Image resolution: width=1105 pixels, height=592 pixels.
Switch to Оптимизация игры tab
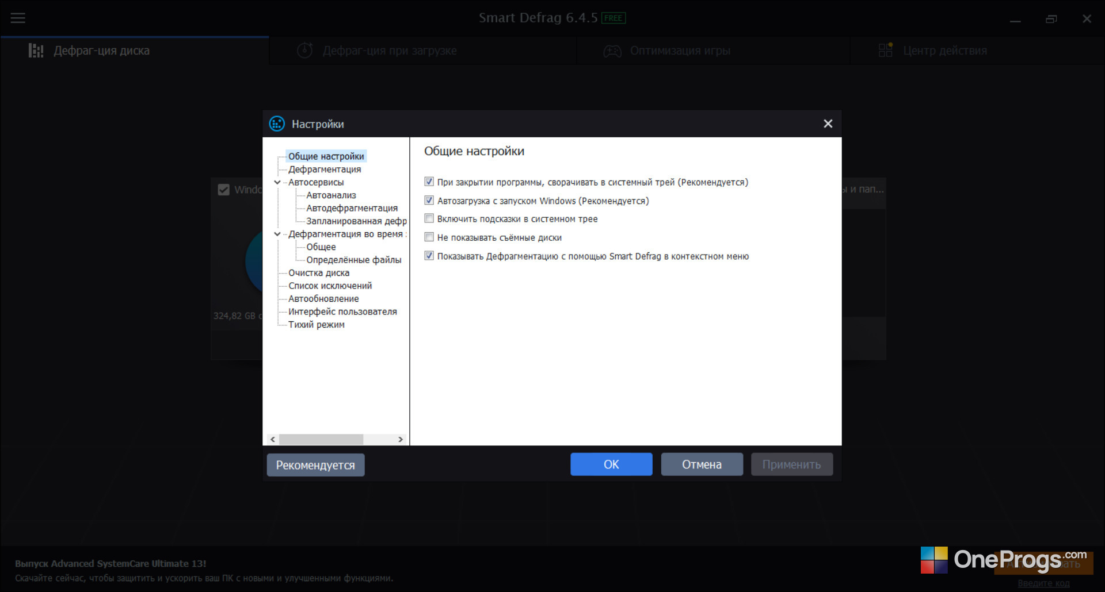tap(714, 51)
